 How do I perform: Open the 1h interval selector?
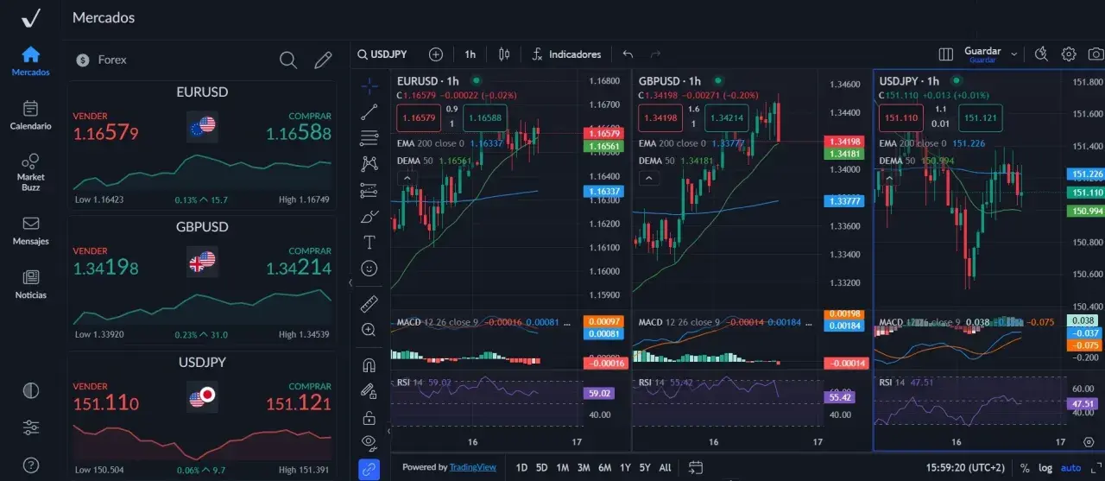[470, 54]
